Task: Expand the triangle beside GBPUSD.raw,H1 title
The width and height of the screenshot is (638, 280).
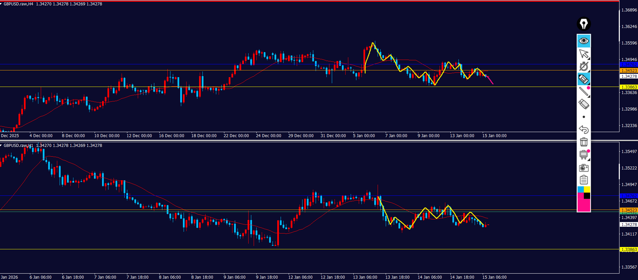Action: [1, 146]
